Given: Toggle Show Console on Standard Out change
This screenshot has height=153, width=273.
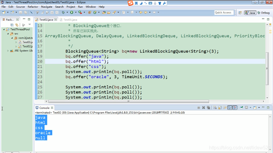Looking at the screenshot, I should [x=230, y=108].
